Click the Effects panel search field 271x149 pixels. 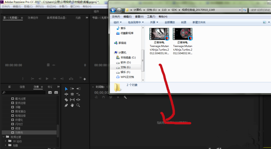[24, 93]
